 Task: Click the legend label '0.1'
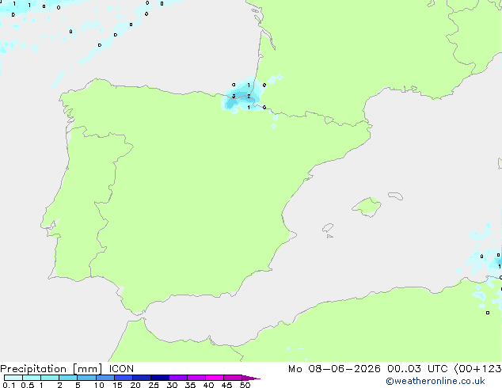pyautogui.click(x=9, y=385)
